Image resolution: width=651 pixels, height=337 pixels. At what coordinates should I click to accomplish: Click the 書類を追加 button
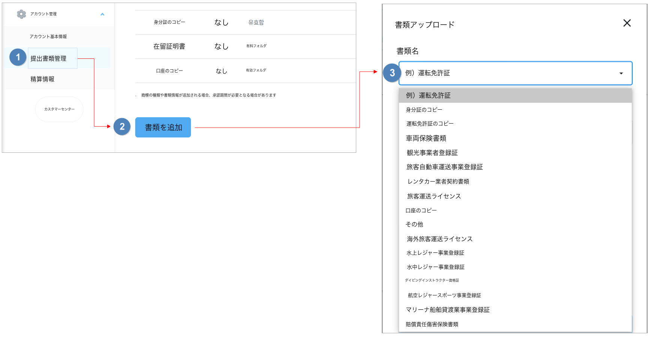tap(163, 127)
